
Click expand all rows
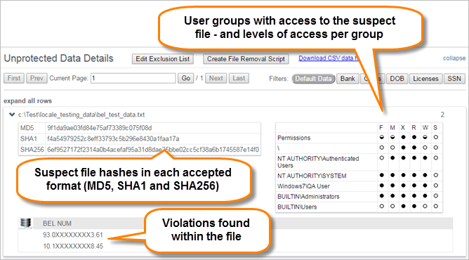click(27, 100)
